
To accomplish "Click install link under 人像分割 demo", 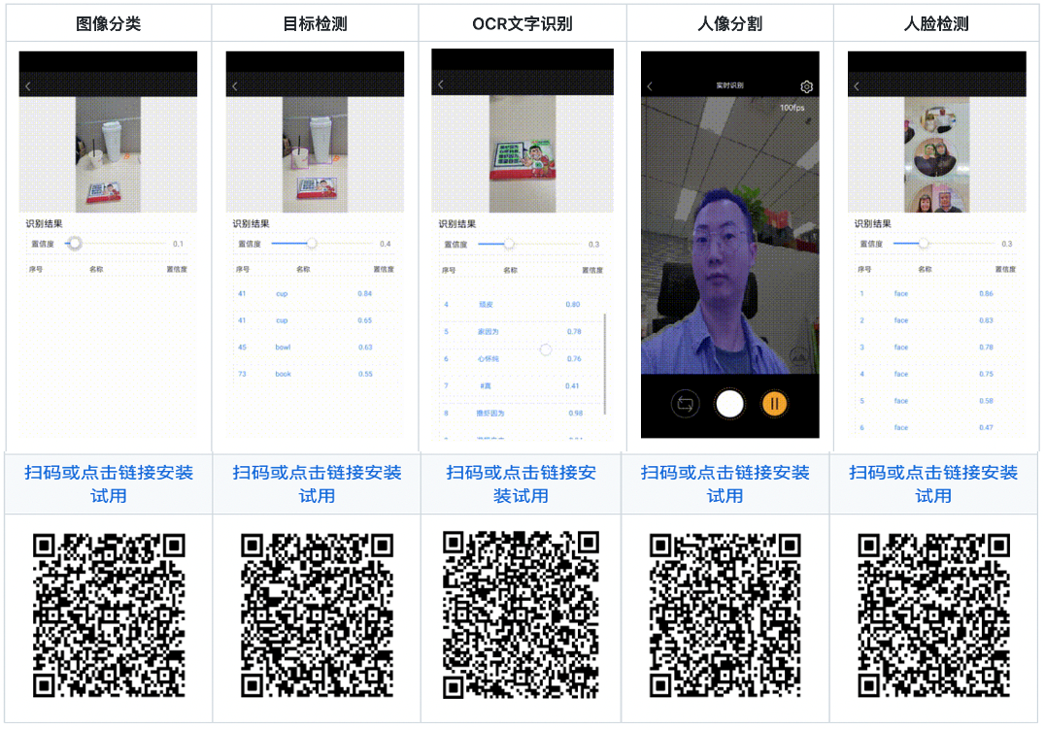I will [x=725, y=484].
